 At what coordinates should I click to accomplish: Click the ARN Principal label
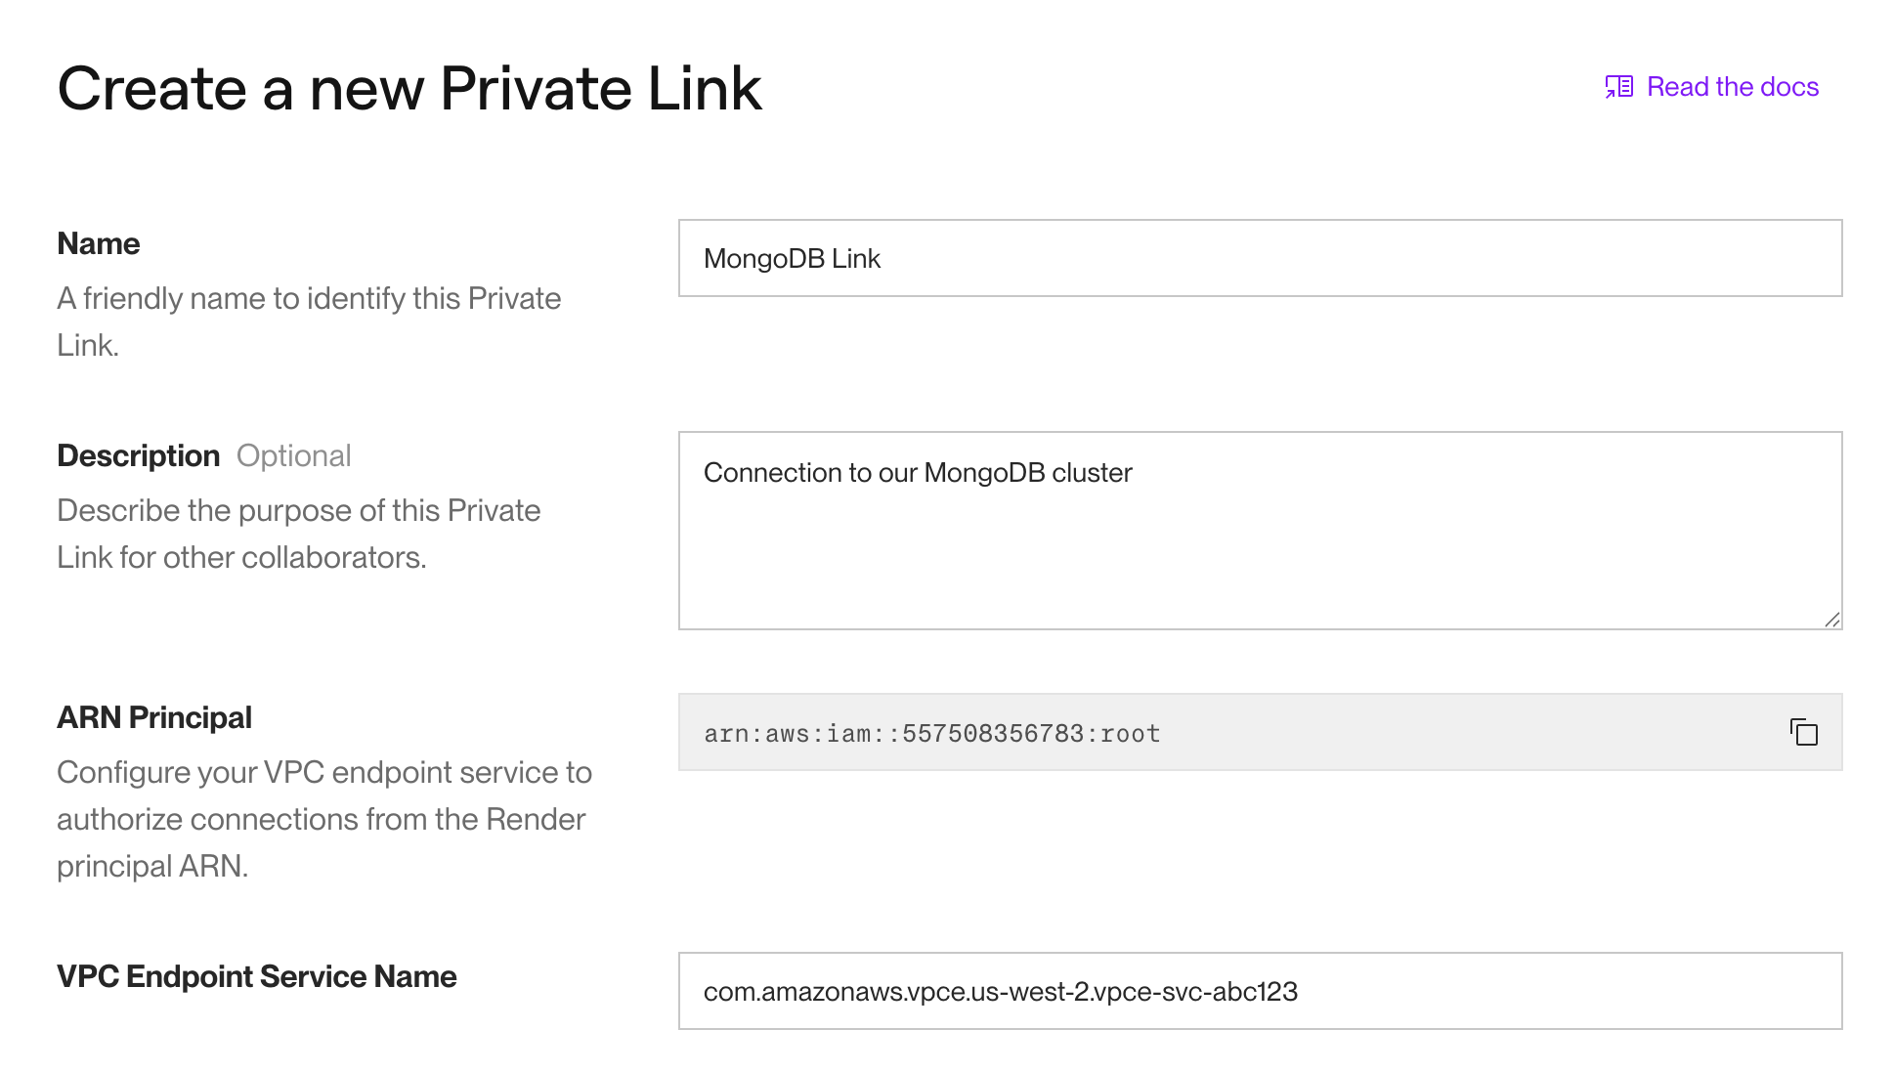[x=155, y=716]
